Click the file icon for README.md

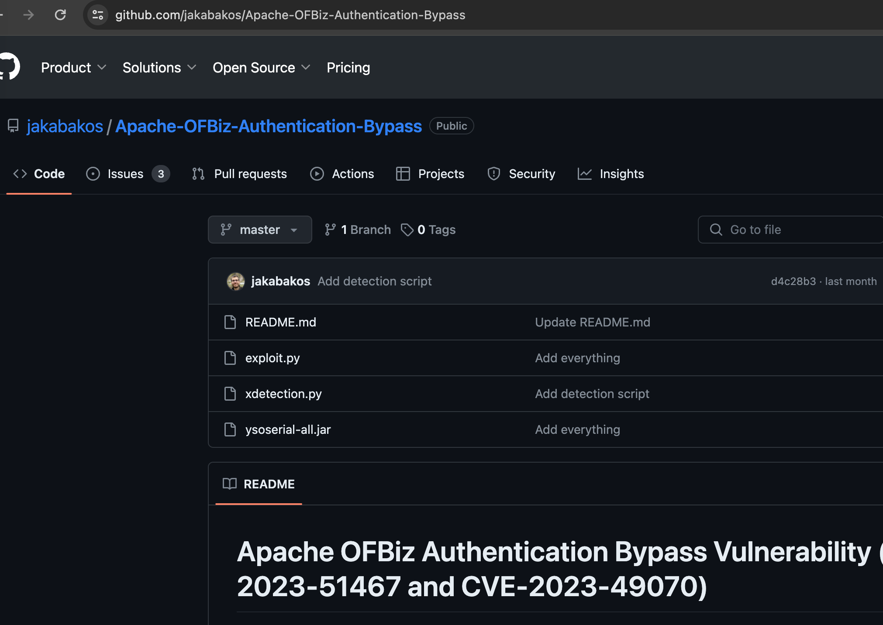pyautogui.click(x=230, y=322)
